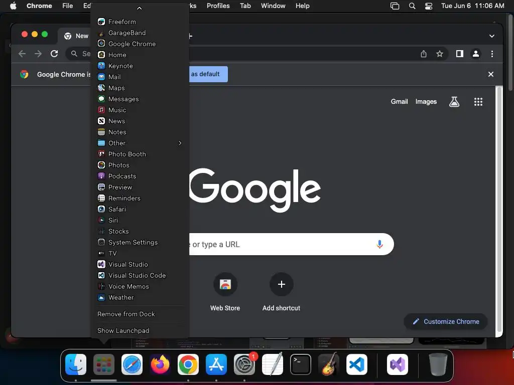This screenshot has width=514, height=385.
Task: Click the Launchpad Dock icon
Action: click(x=104, y=364)
